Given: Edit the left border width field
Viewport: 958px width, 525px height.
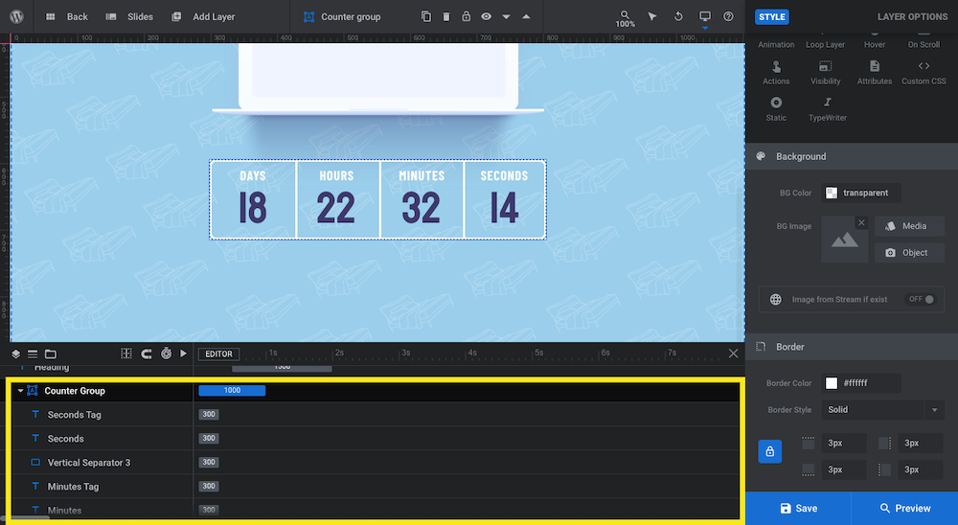Looking at the screenshot, I should pyautogui.click(x=921, y=469).
